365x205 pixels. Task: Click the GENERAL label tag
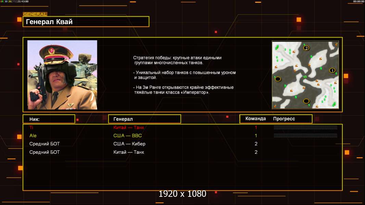(x=35, y=14)
